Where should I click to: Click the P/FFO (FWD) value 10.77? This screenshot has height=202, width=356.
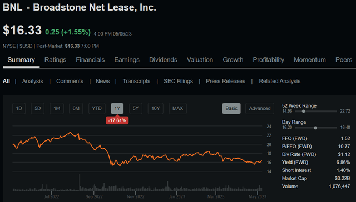point(344,147)
